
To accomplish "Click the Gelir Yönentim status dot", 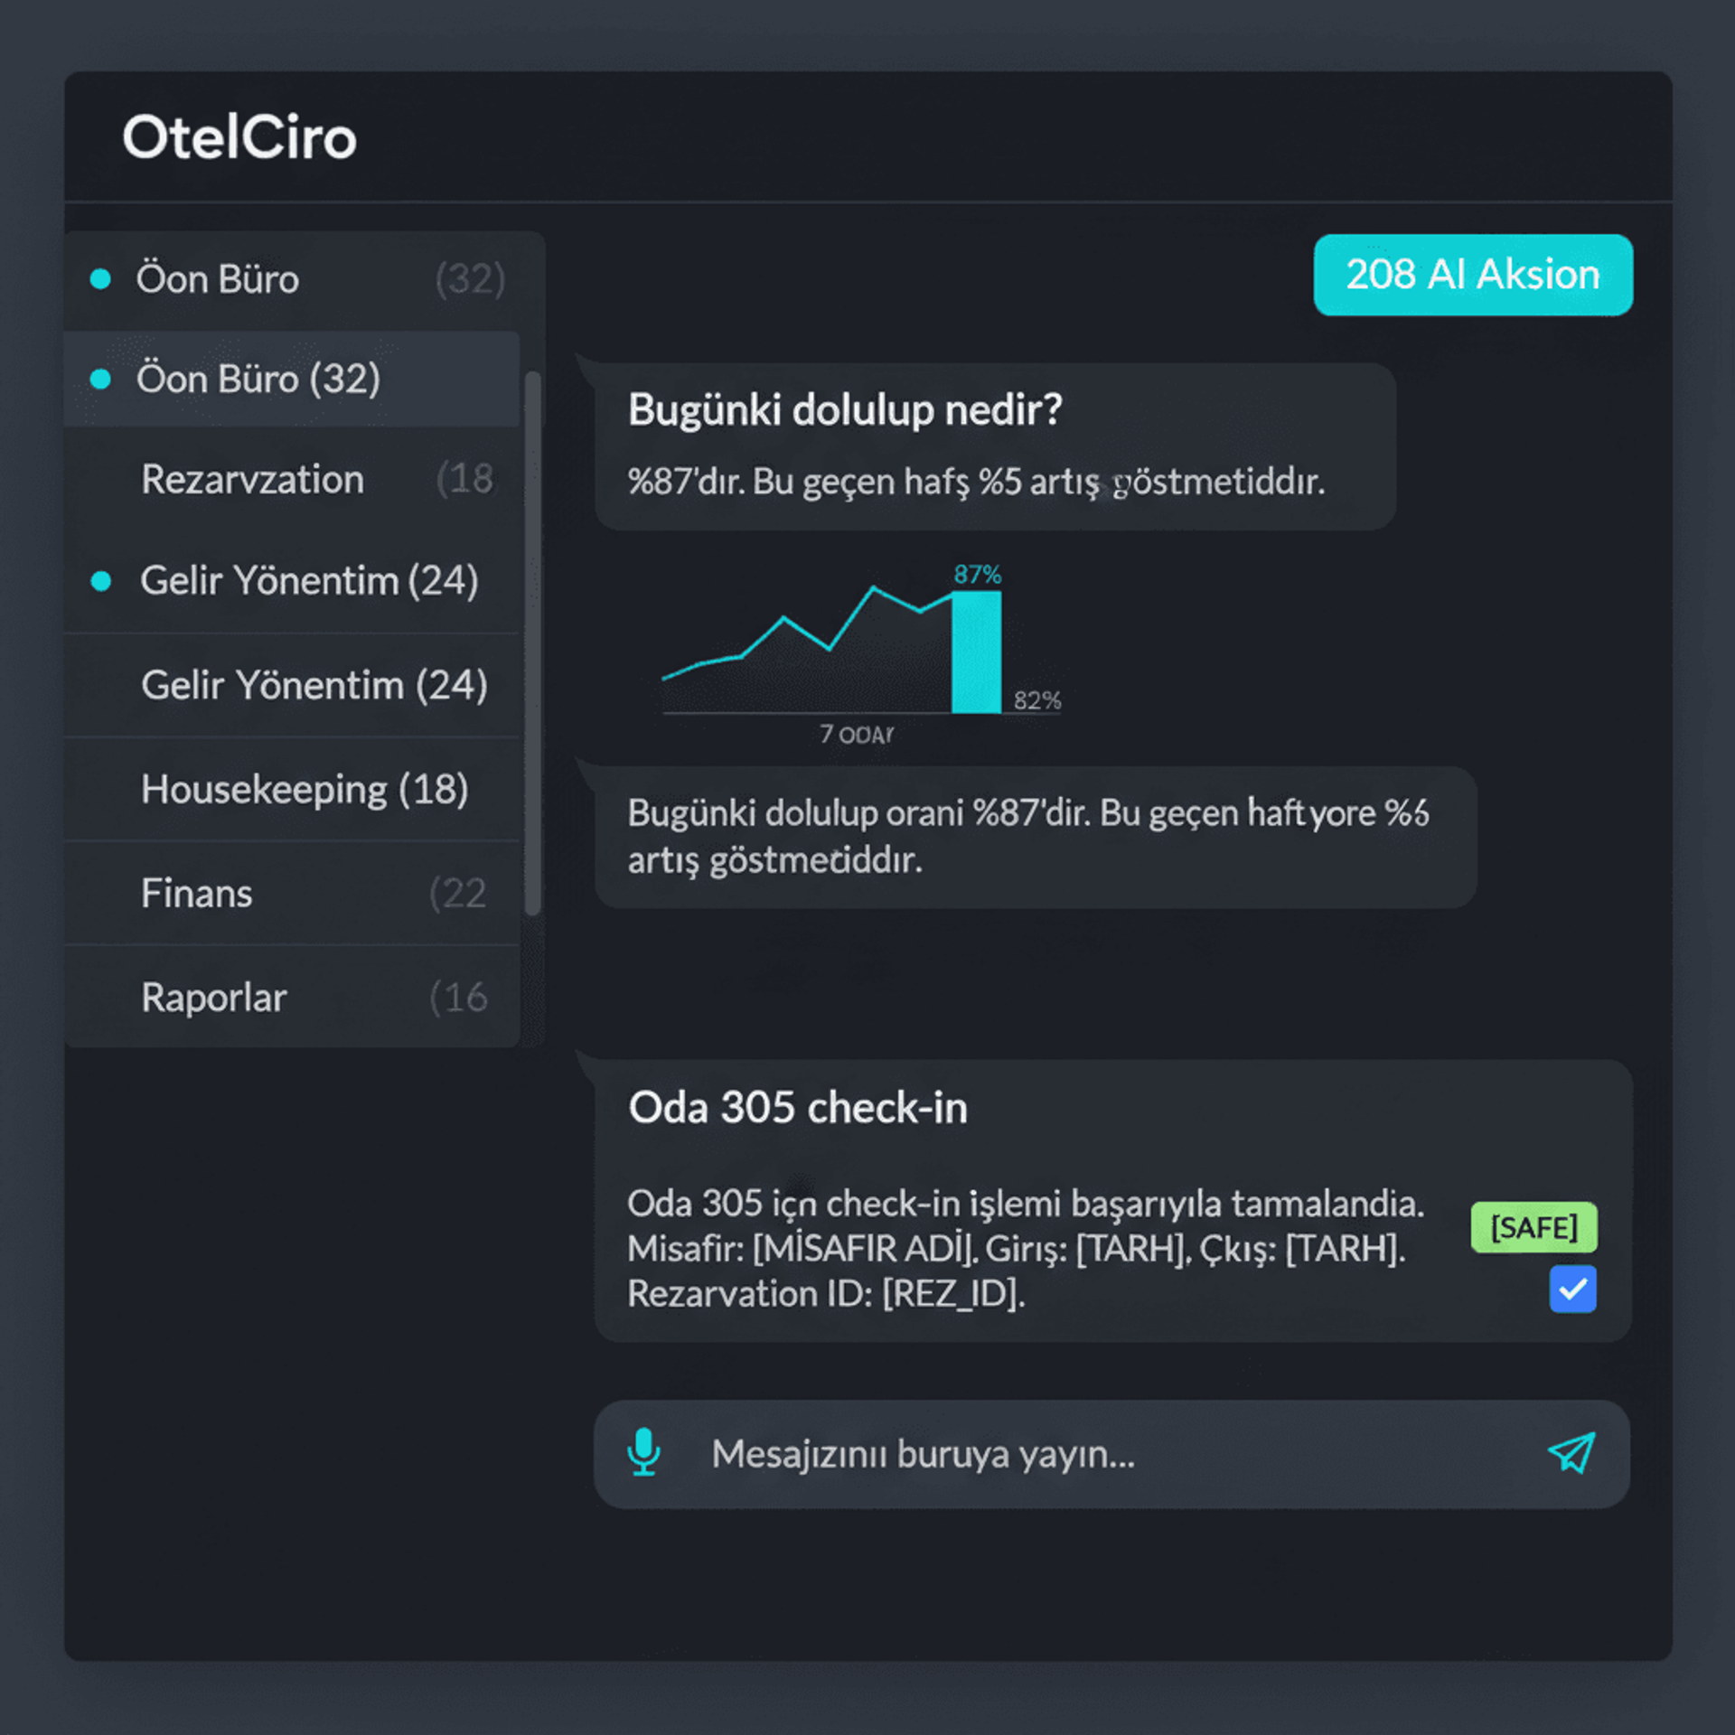I will pyautogui.click(x=99, y=581).
